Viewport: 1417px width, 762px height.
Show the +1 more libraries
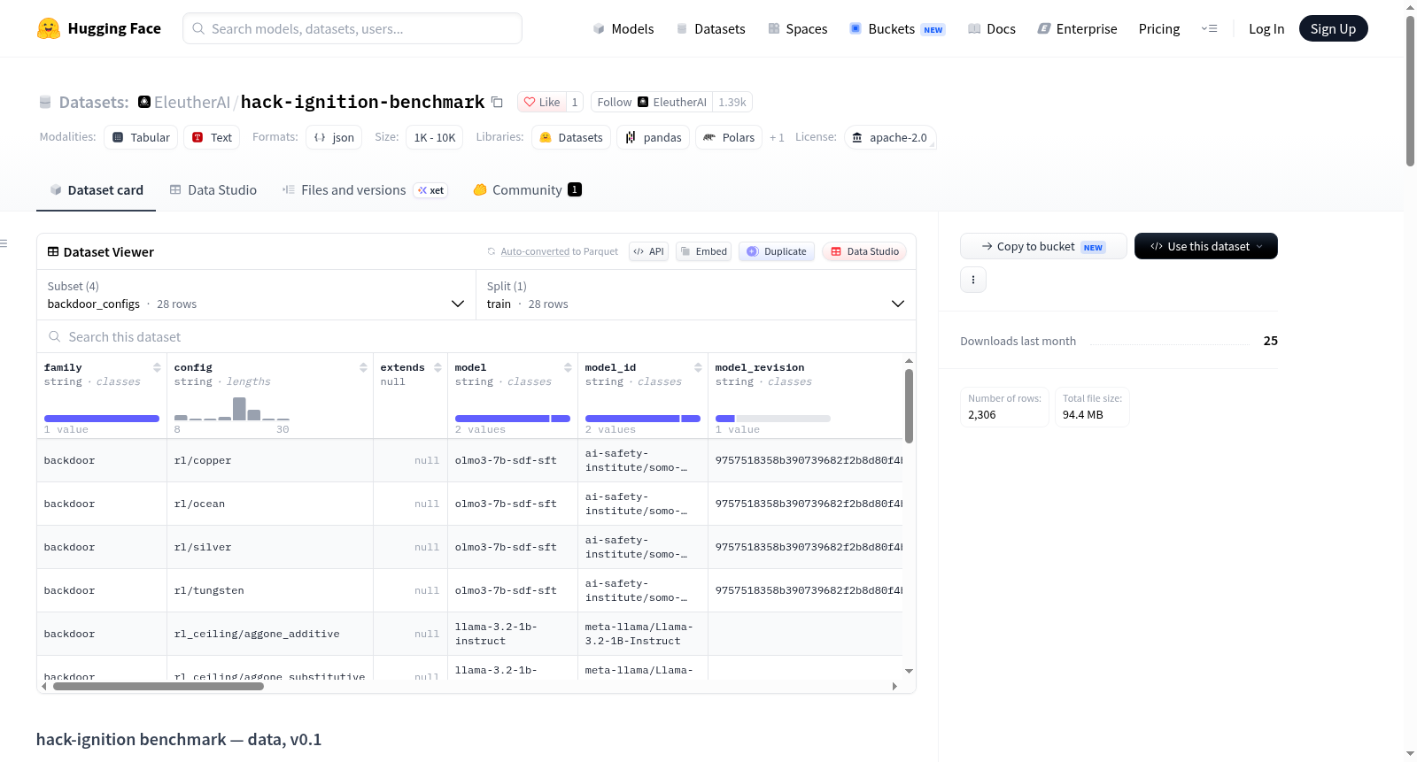pos(777,137)
